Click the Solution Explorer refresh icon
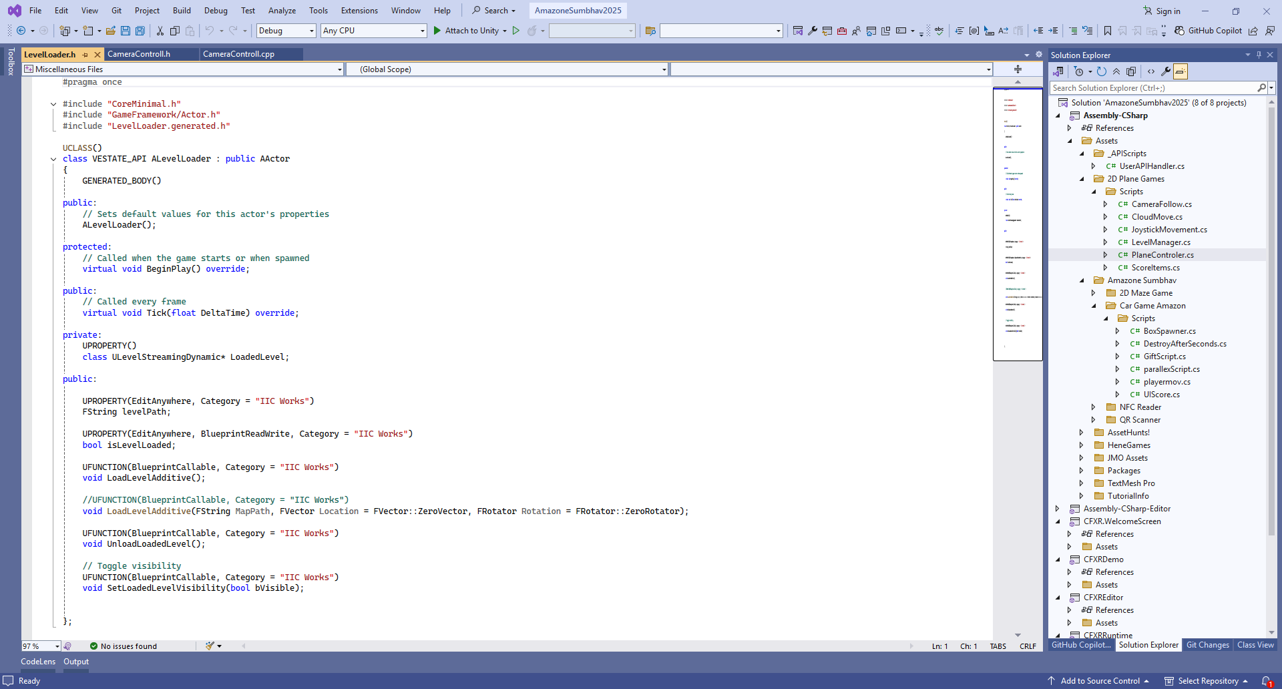 click(x=1102, y=71)
